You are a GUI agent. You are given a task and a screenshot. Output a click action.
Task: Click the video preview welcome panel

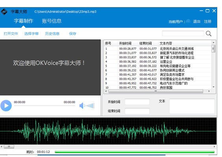(x=50, y=67)
